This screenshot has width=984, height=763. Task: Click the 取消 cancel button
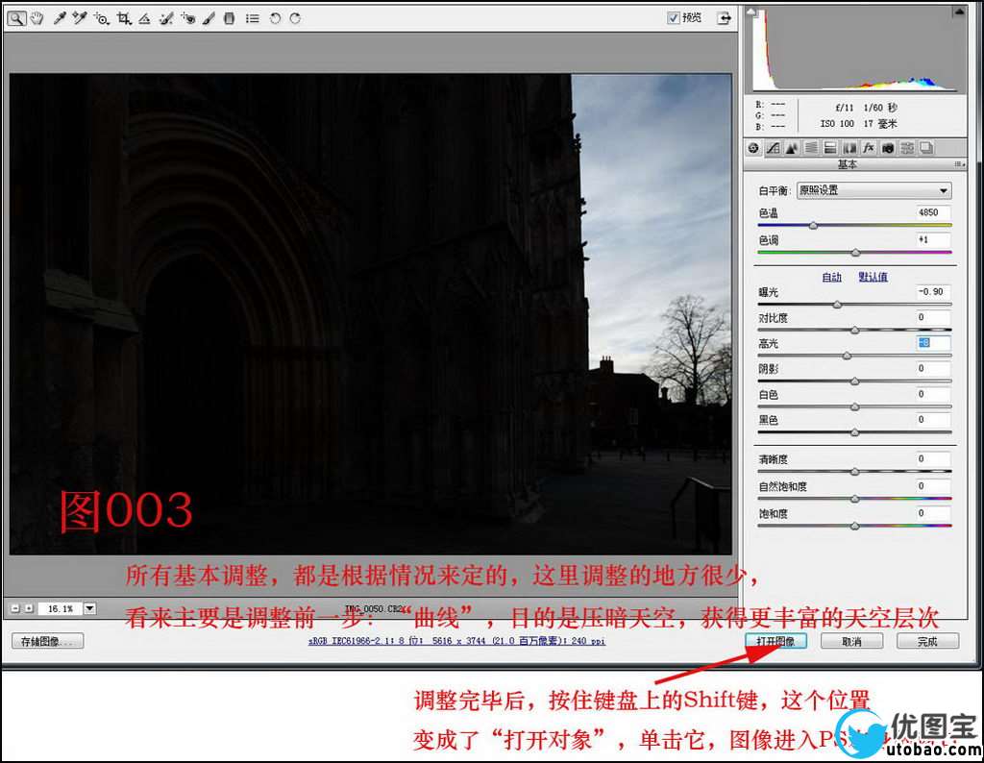click(x=851, y=641)
